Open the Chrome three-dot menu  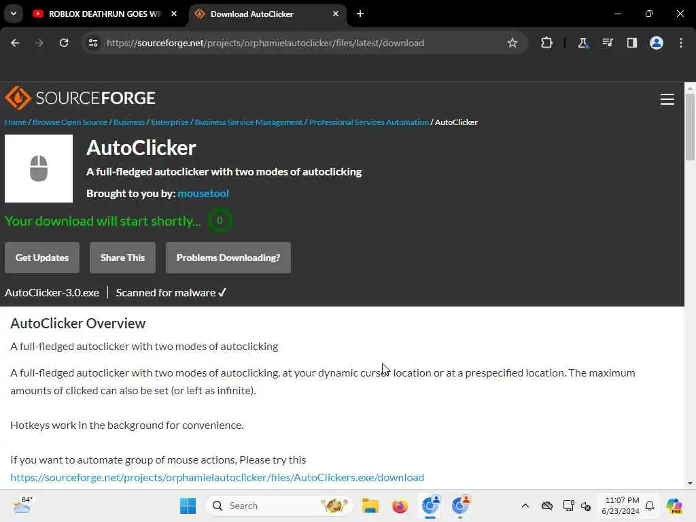tap(681, 43)
